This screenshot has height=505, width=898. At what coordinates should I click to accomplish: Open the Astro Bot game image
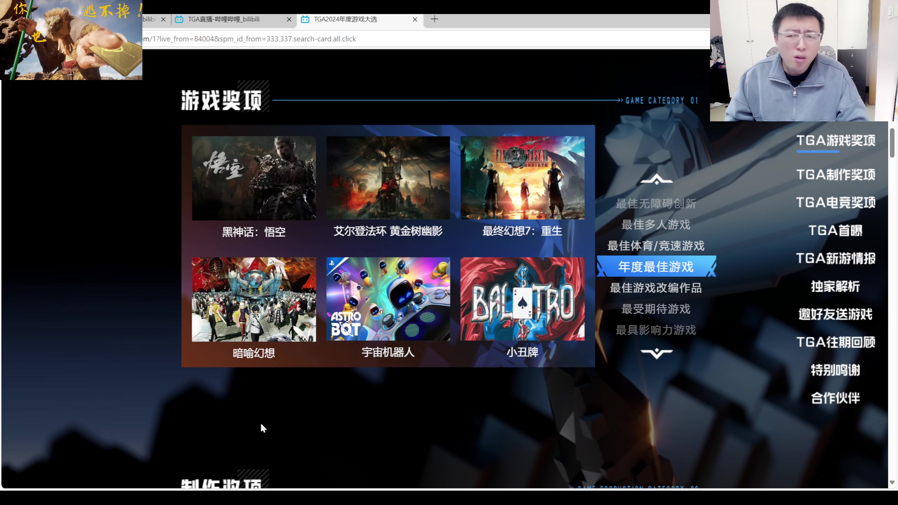click(388, 299)
